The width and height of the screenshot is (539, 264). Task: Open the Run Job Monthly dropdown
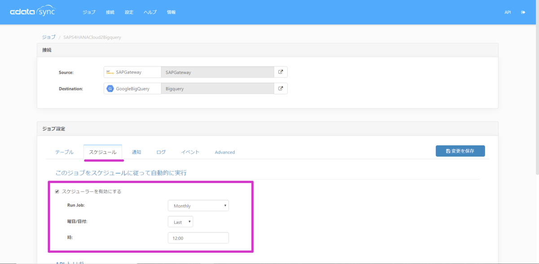(x=198, y=206)
